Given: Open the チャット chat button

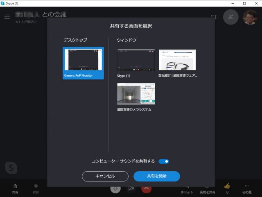Looking at the screenshot, I should pyautogui.click(x=187, y=190).
